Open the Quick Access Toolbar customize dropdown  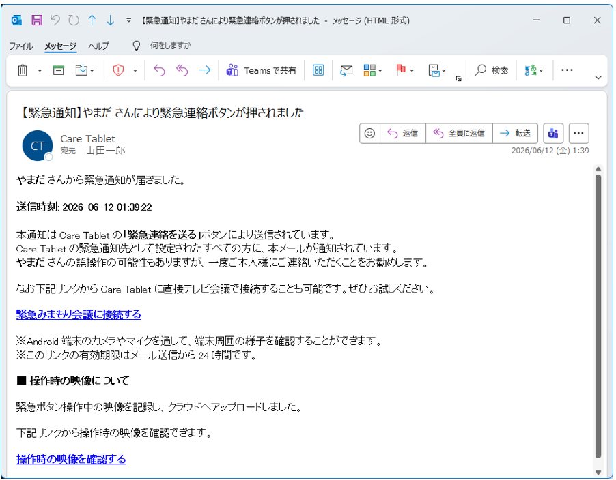[128, 20]
